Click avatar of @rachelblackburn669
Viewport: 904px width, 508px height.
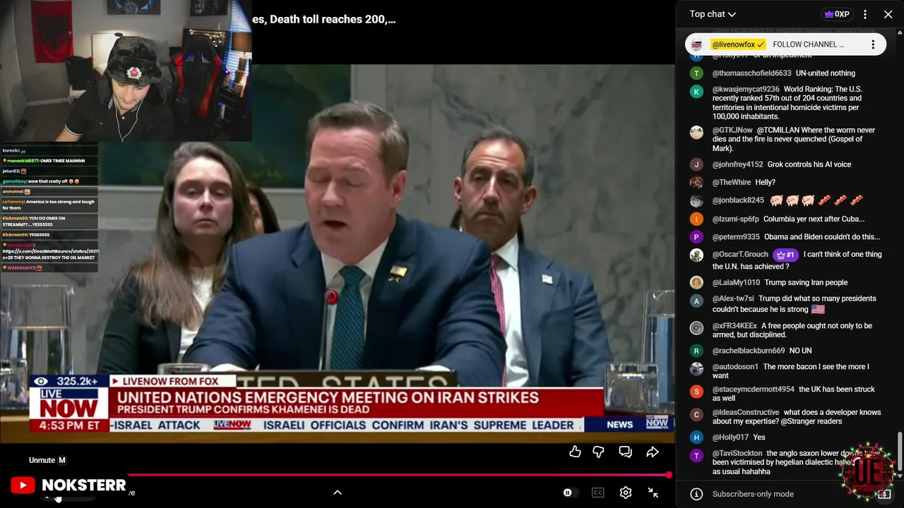pos(696,351)
